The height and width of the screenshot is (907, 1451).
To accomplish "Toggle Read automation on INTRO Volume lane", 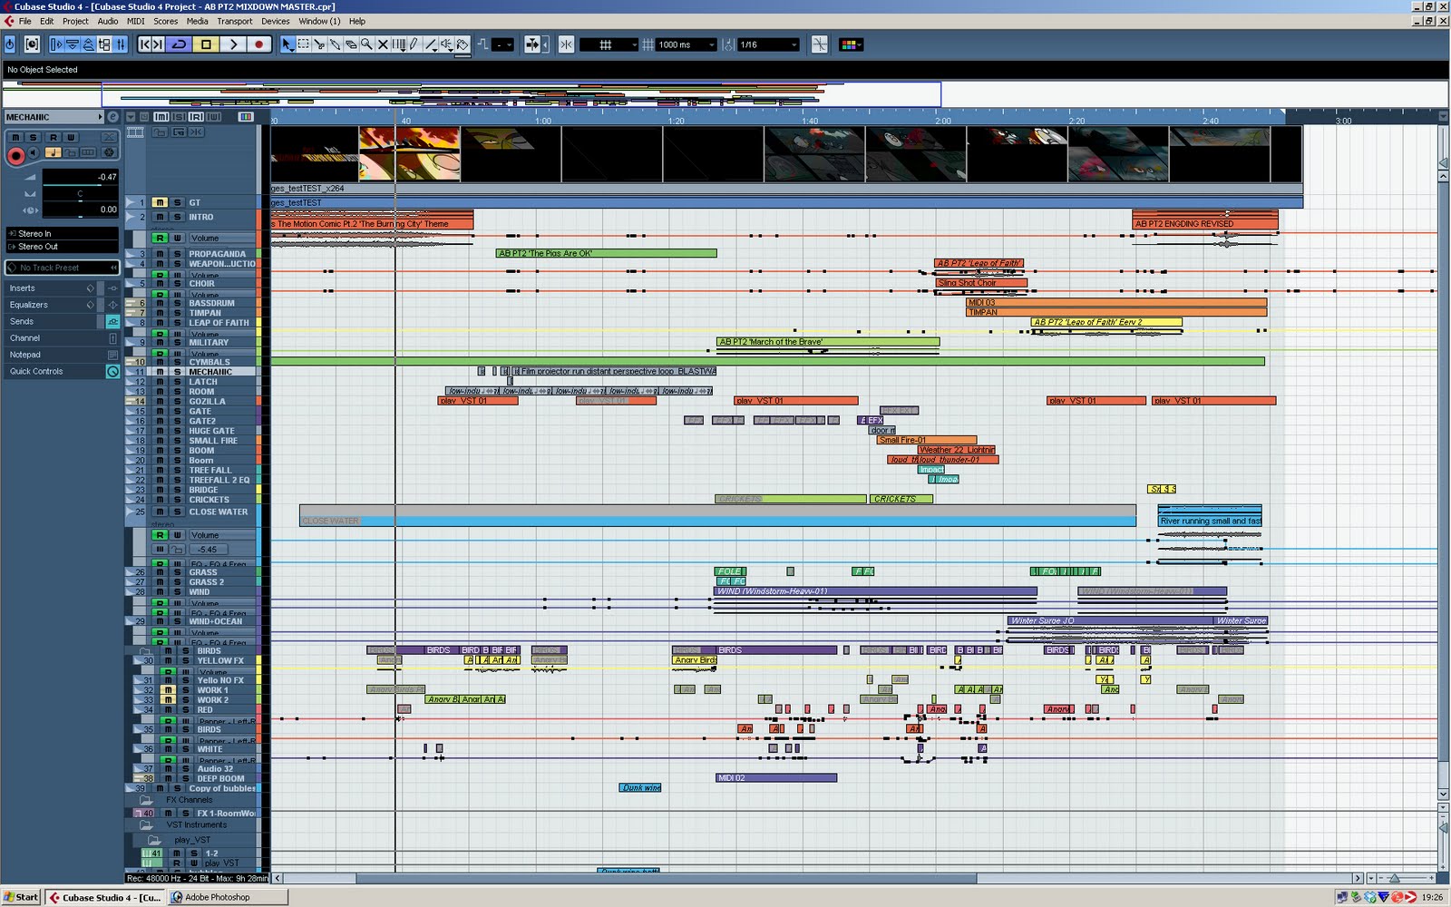I will tap(160, 238).
